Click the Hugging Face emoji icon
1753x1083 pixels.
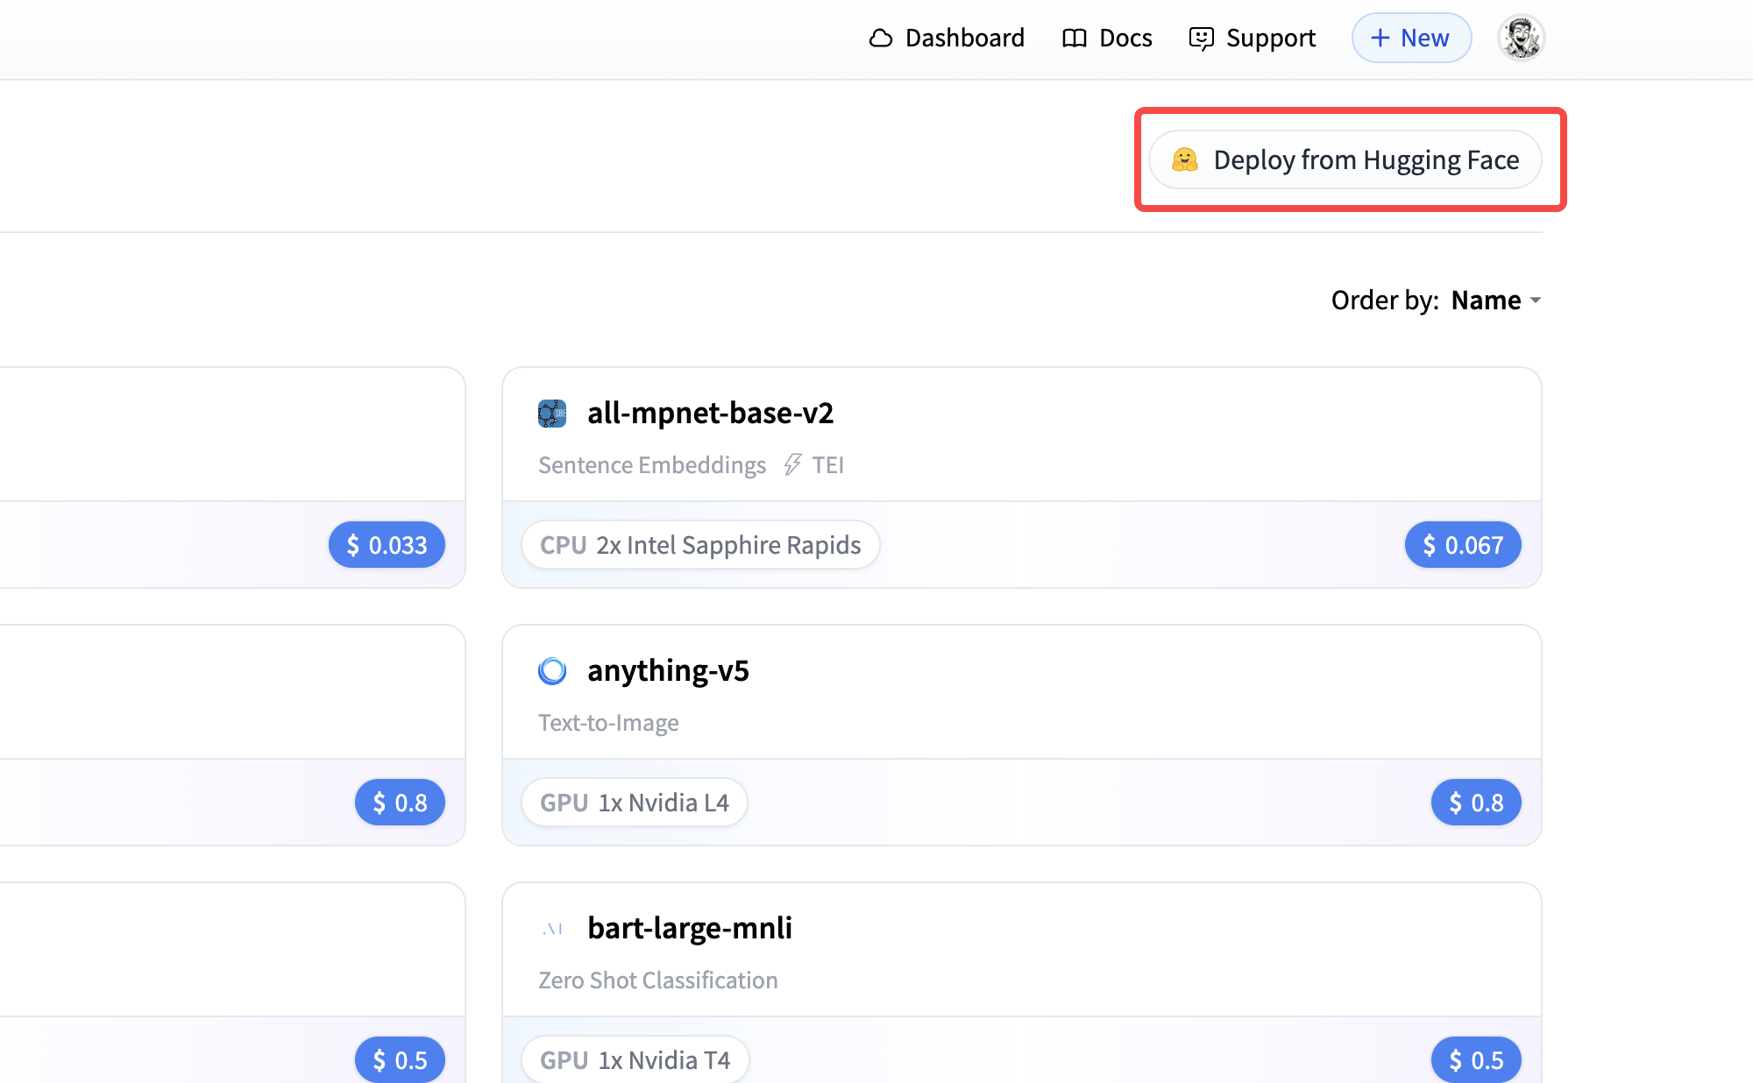pyautogui.click(x=1185, y=159)
